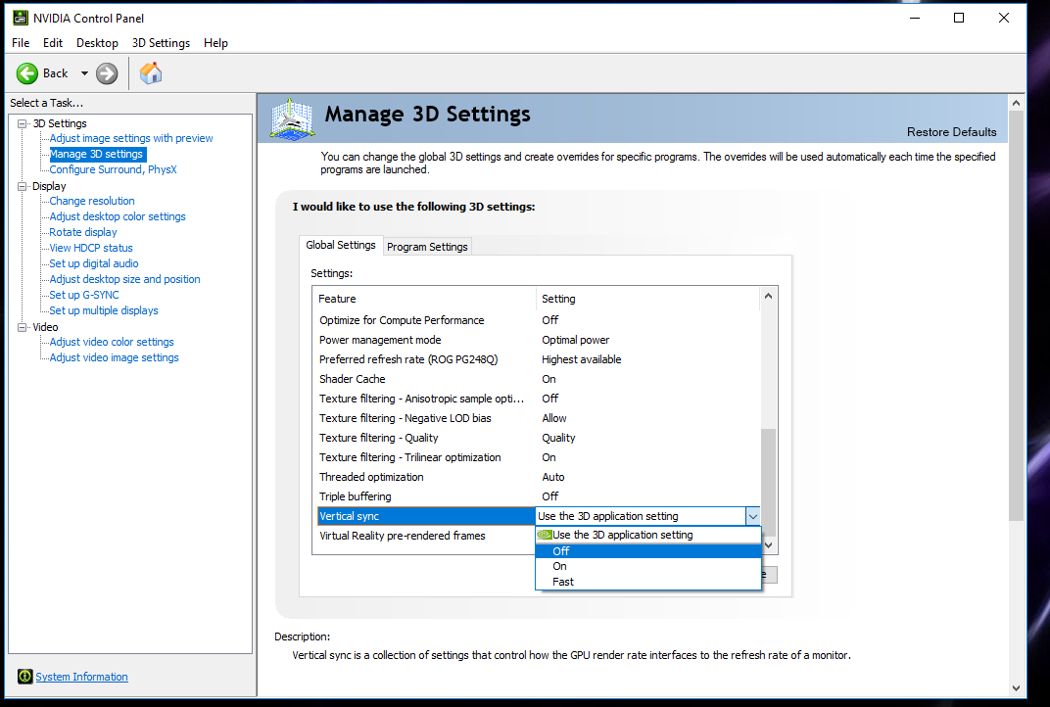Open the File menu
This screenshot has height=707, width=1050.
tap(21, 43)
